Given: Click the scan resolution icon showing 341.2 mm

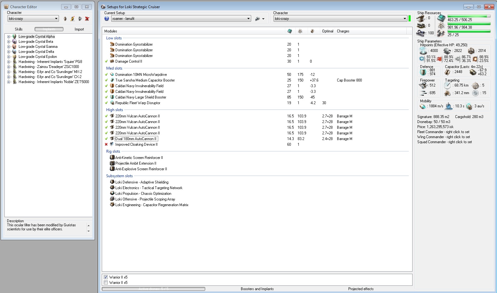Looking at the screenshot, I should click(x=448, y=93).
